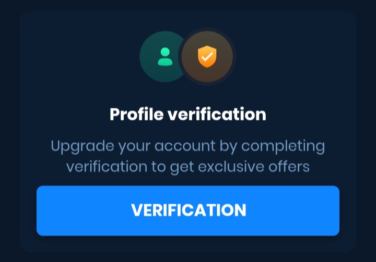The image size is (376, 262).
Task: Click the word "Profile" in the heading
Action: coord(136,114)
